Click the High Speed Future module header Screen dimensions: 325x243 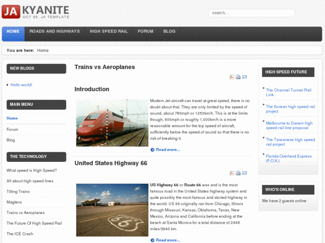point(288,72)
